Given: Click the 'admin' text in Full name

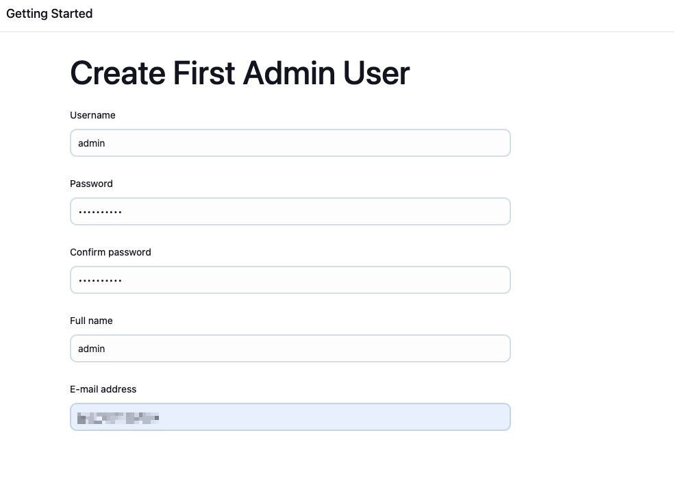Looking at the screenshot, I should pyautogui.click(x=91, y=349).
